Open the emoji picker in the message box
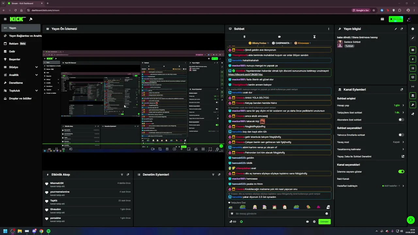418x235 pixels. [x=327, y=214]
